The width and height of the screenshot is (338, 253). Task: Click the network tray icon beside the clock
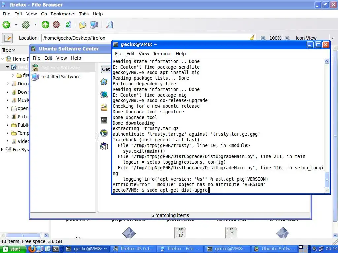321,249
